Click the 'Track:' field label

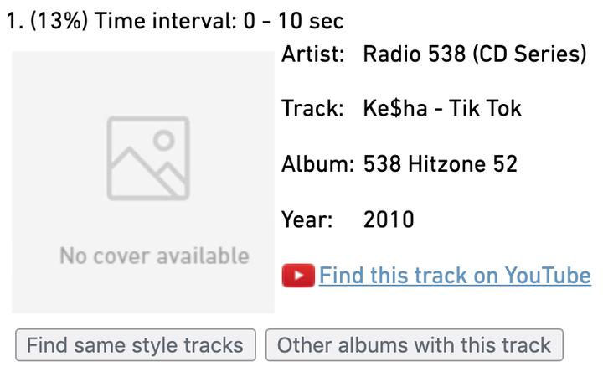(x=312, y=109)
